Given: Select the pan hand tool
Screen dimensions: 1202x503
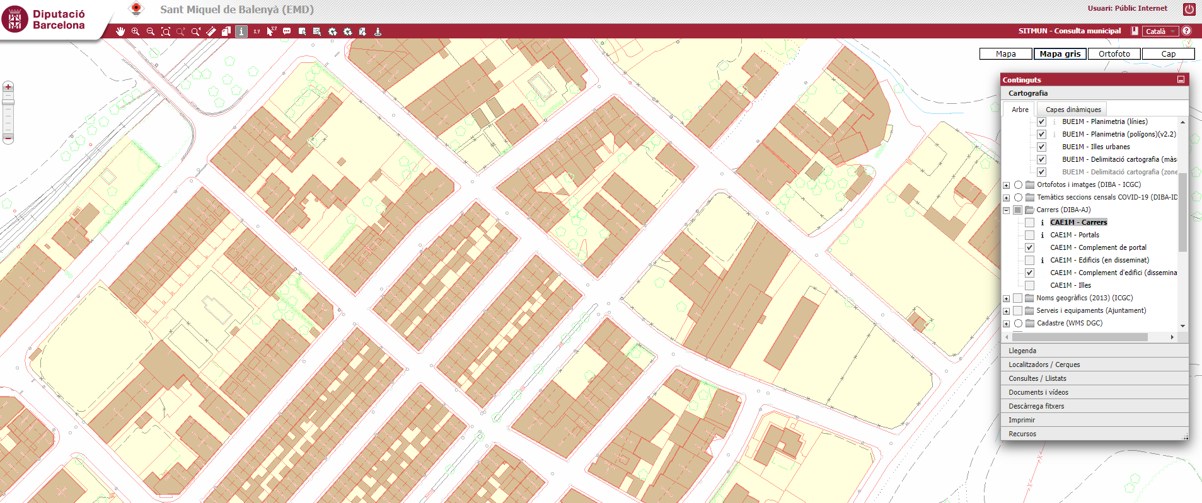Looking at the screenshot, I should (120, 31).
